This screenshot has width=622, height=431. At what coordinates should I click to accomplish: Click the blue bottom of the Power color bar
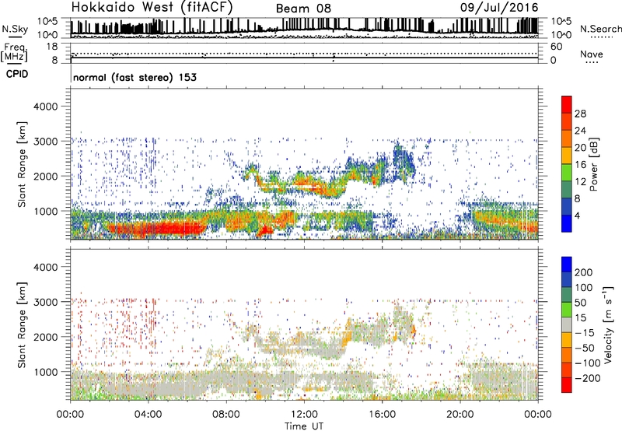coord(567,223)
